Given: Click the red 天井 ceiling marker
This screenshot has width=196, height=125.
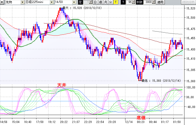Looking at the screenshot, I should [x=62, y=85].
